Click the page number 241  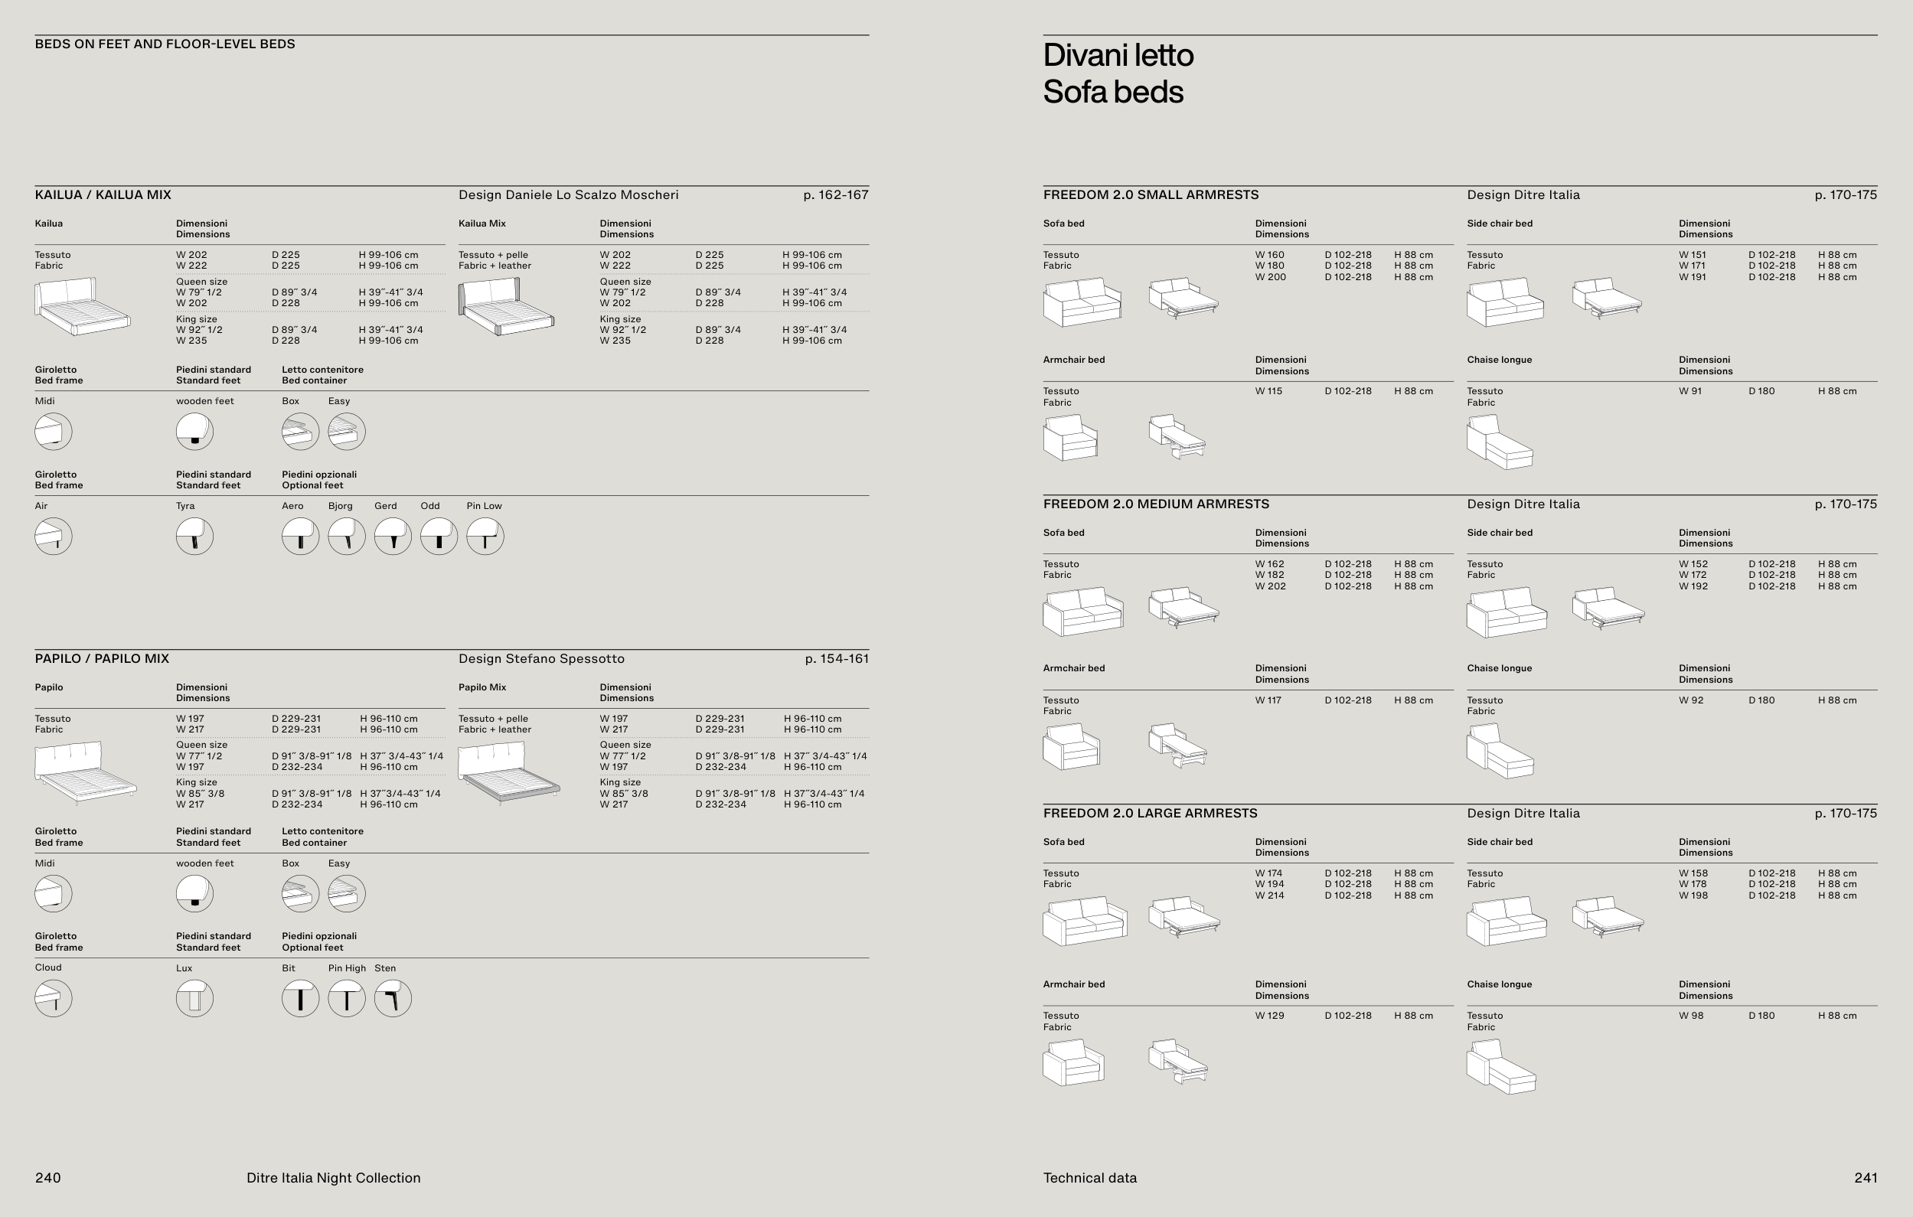(x=1865, y=1178)
